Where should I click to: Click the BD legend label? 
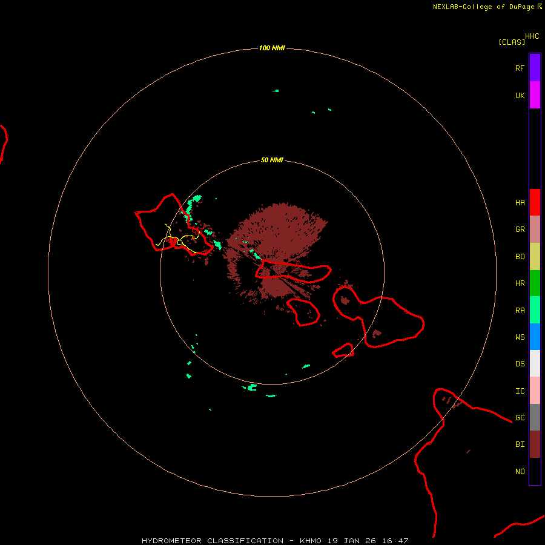click(520, 257)
